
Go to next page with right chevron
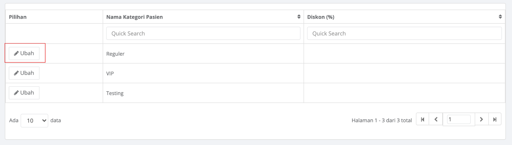[481, 119]
